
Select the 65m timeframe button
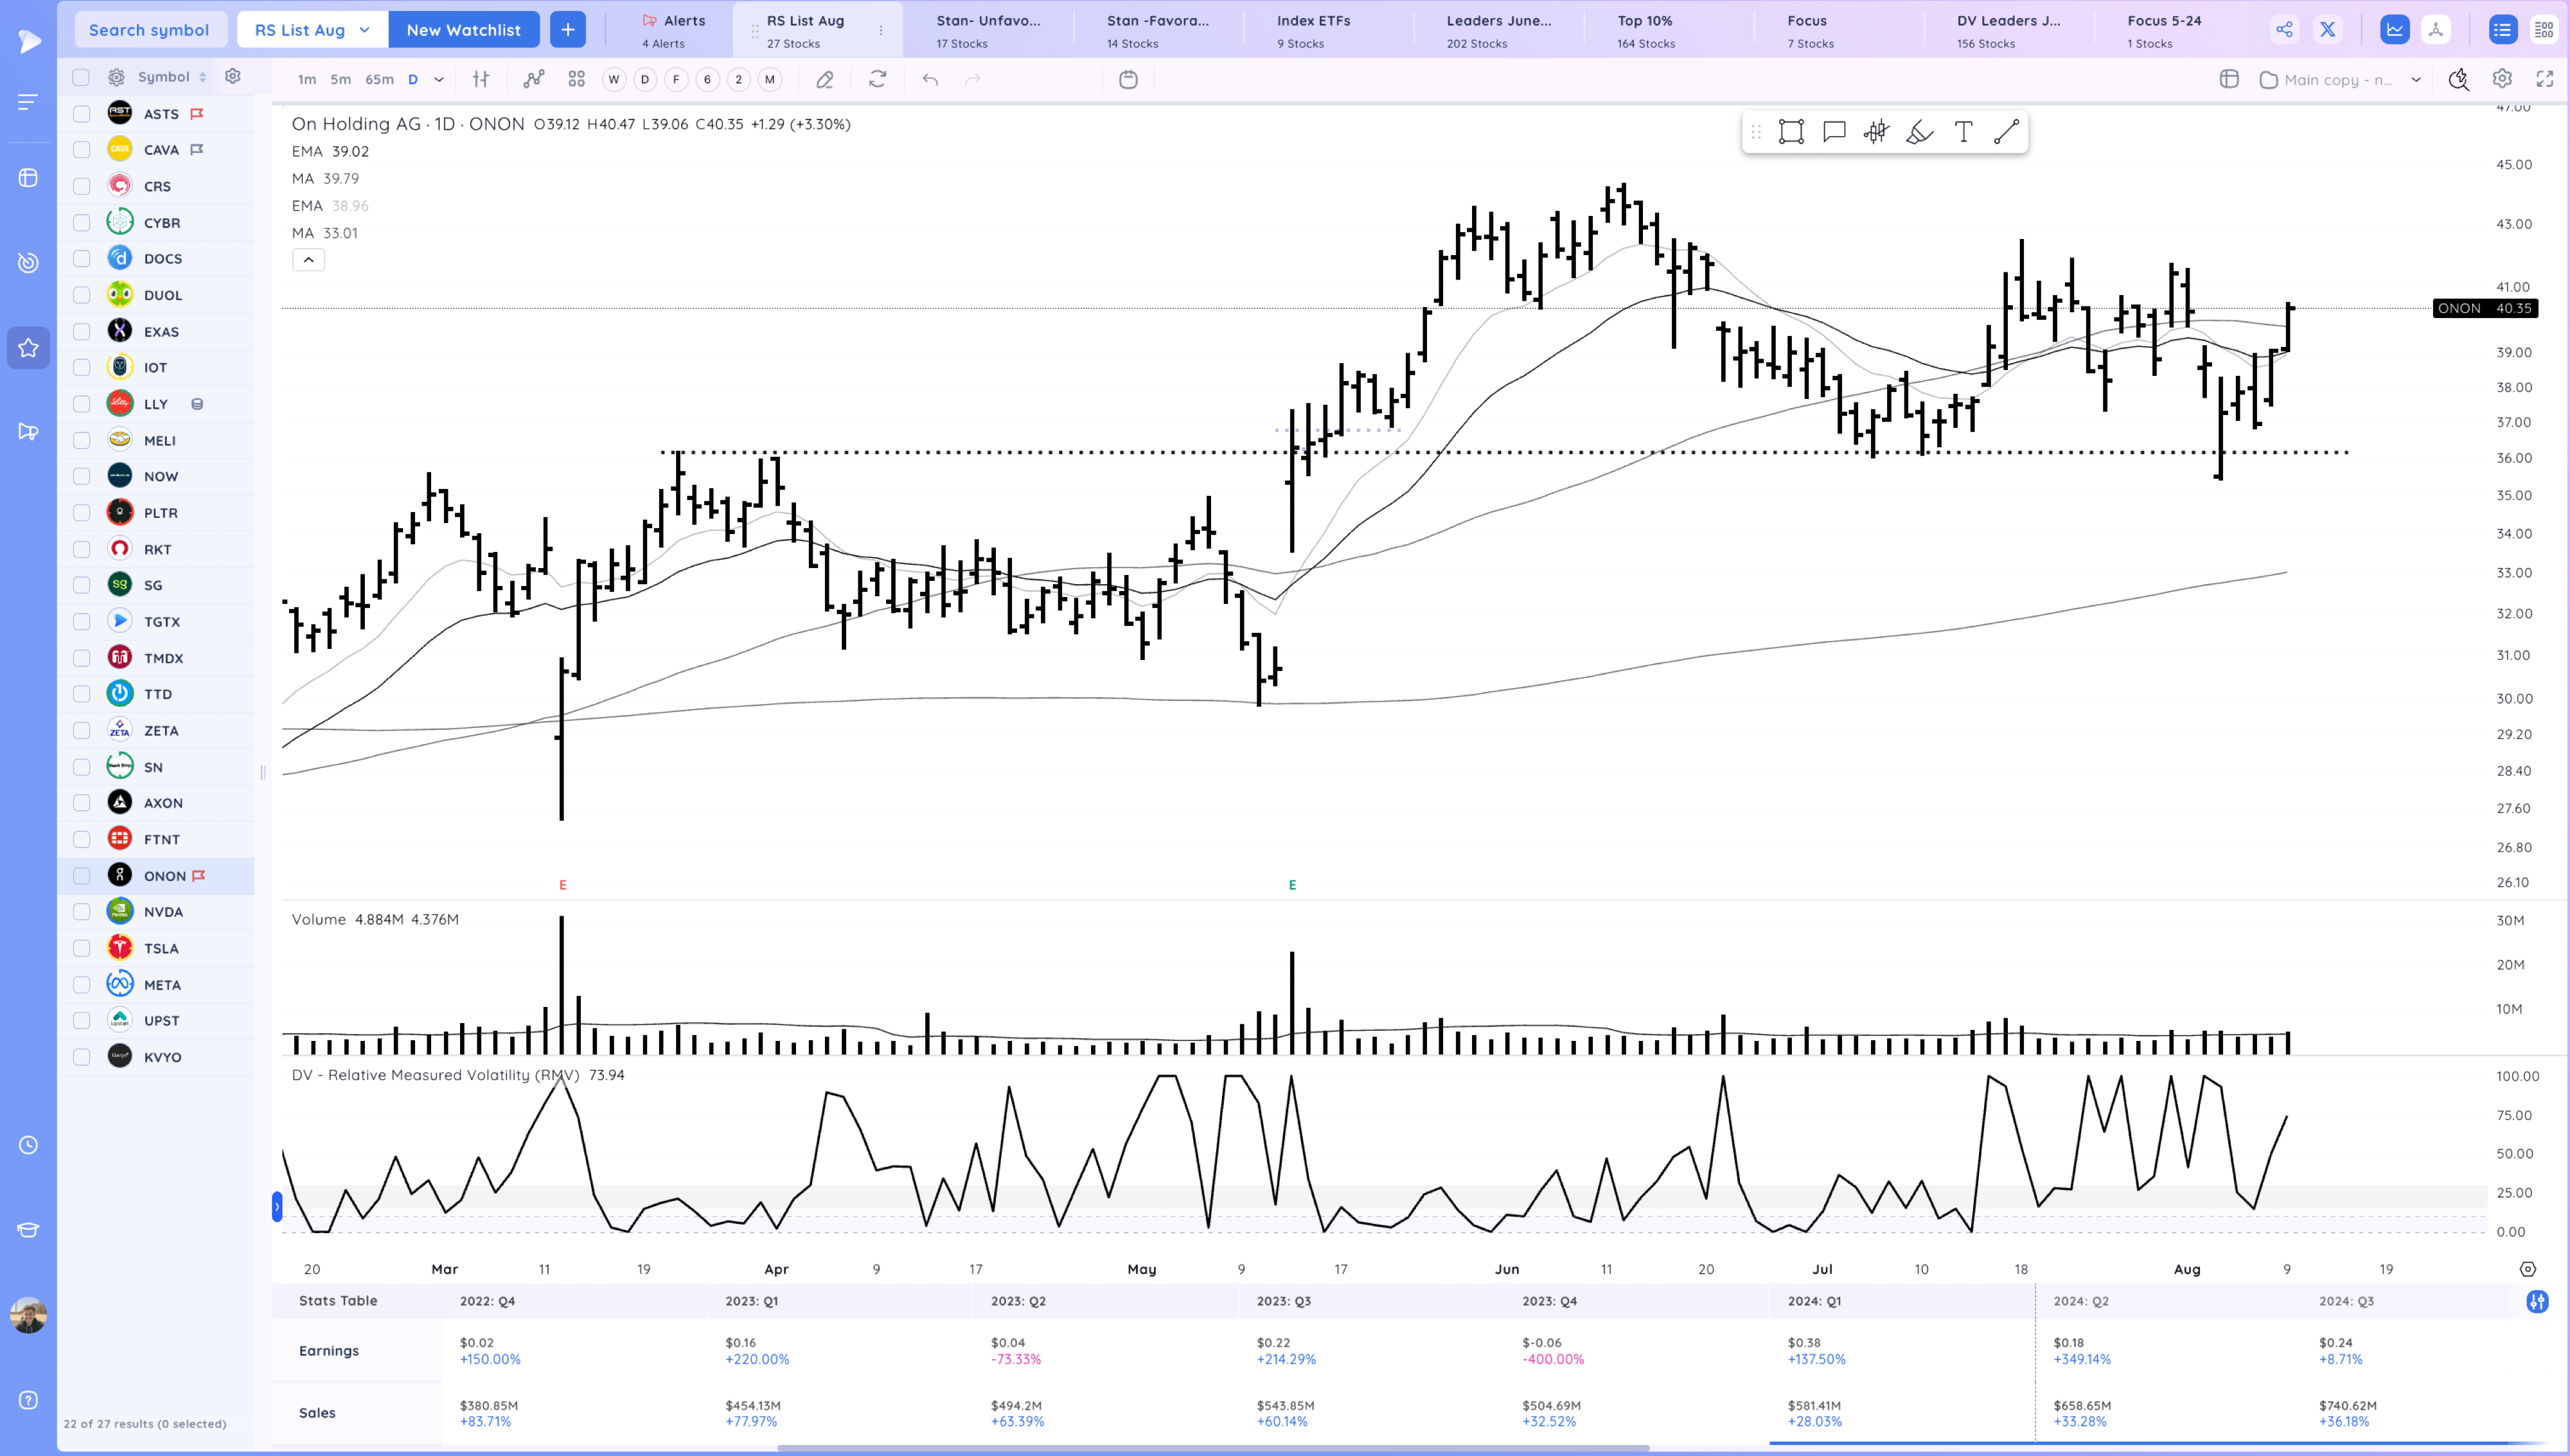tap(379, 79)
